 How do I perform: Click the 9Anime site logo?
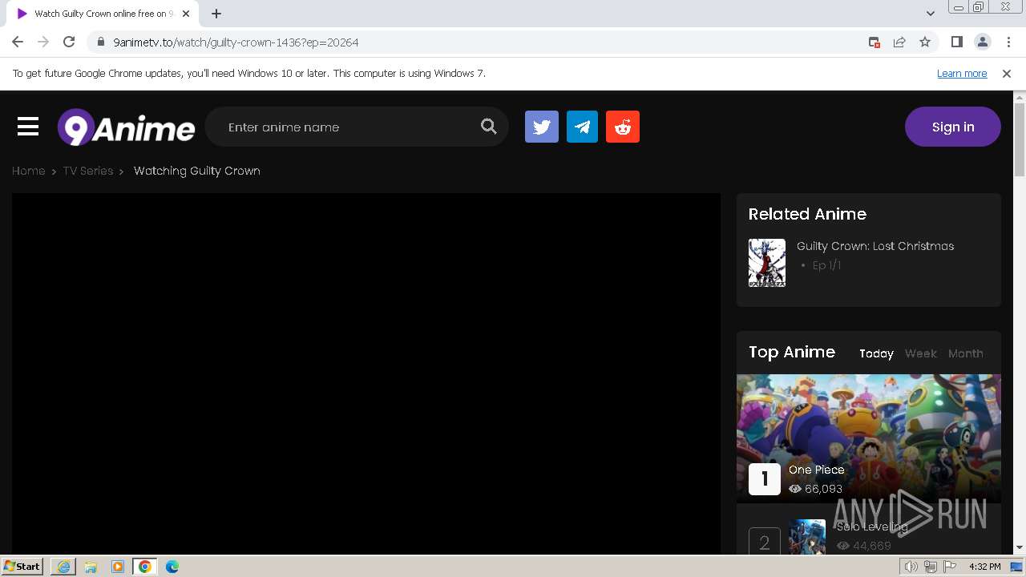[x=127, y=127]
